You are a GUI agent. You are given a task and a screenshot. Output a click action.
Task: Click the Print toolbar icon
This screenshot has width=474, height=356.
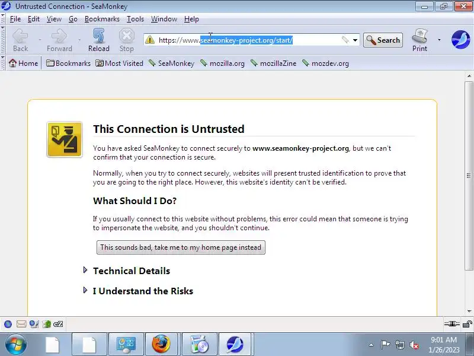point(419,40)
